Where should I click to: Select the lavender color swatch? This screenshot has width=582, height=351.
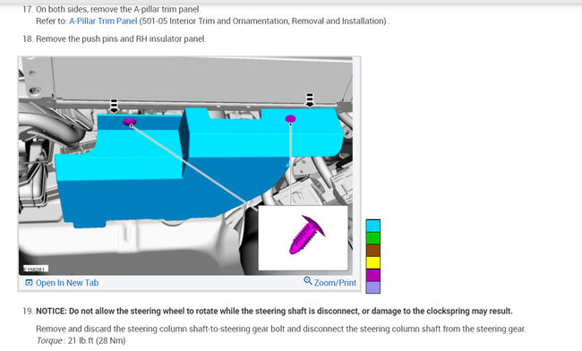click(373, 287)
